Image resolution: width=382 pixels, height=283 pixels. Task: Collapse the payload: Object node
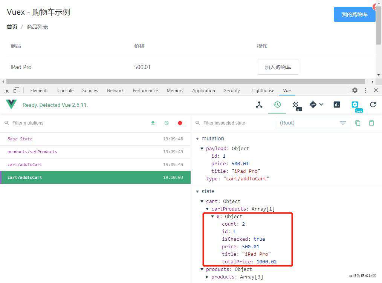click(x=202, y=149)
